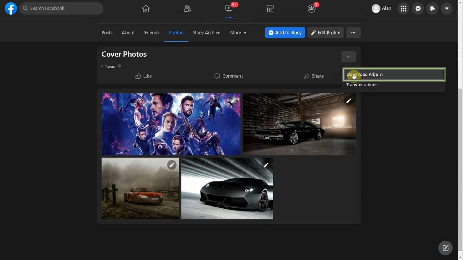Expand the More dropdown
The image size is (463, 260).
tap(238, 32)
